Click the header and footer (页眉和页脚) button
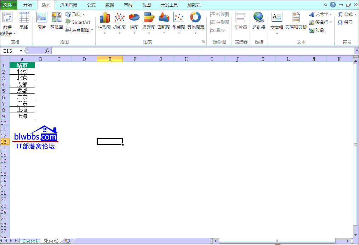Screen dimensions: 359x245 pos(296,21)
